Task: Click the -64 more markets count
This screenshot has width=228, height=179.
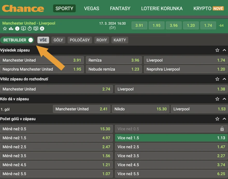Action: [221, 26]
